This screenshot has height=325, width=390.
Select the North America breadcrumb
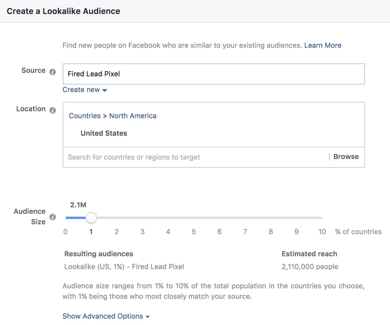pyautogui.click(x=133, y=116)
